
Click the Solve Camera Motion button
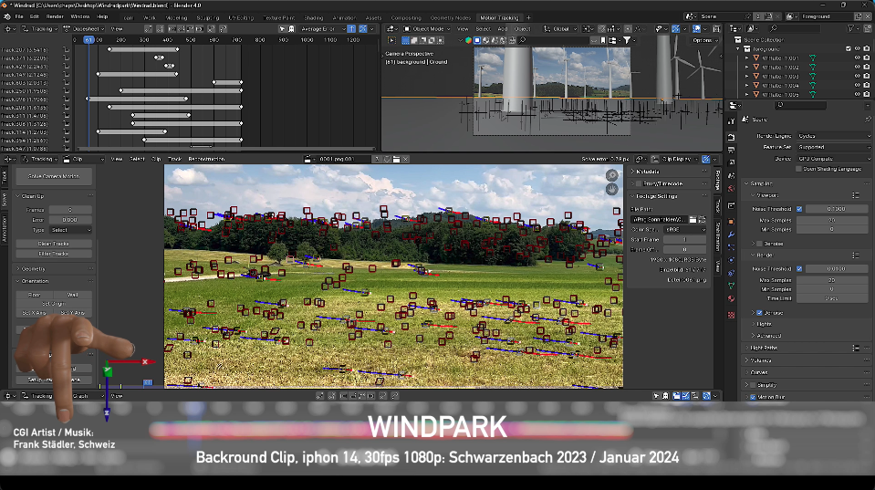point(54,175)
